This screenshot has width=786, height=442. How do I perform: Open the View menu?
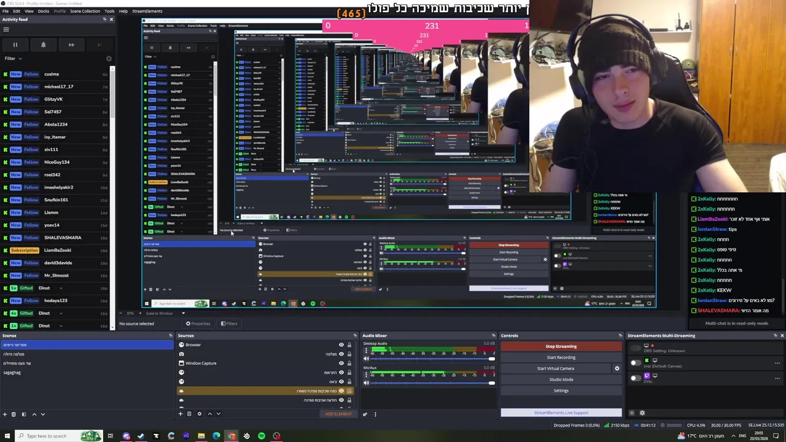29,11
